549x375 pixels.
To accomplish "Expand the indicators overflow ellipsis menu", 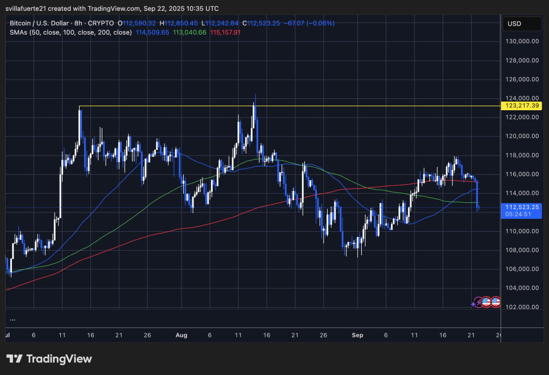I will pos(11,321).
